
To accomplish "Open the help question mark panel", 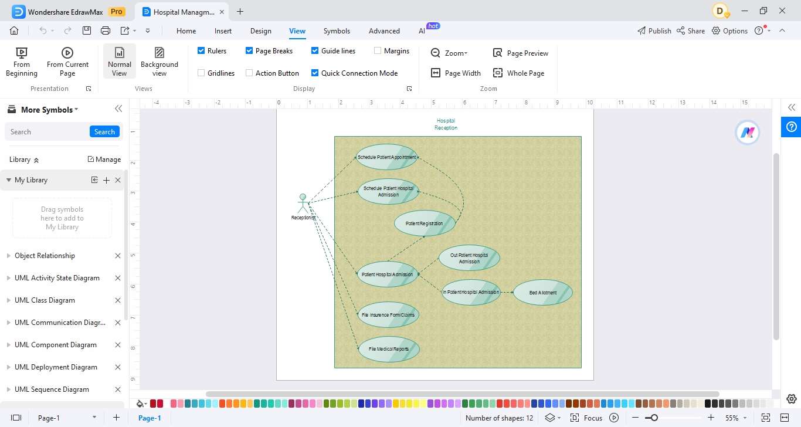I will 791,127.
